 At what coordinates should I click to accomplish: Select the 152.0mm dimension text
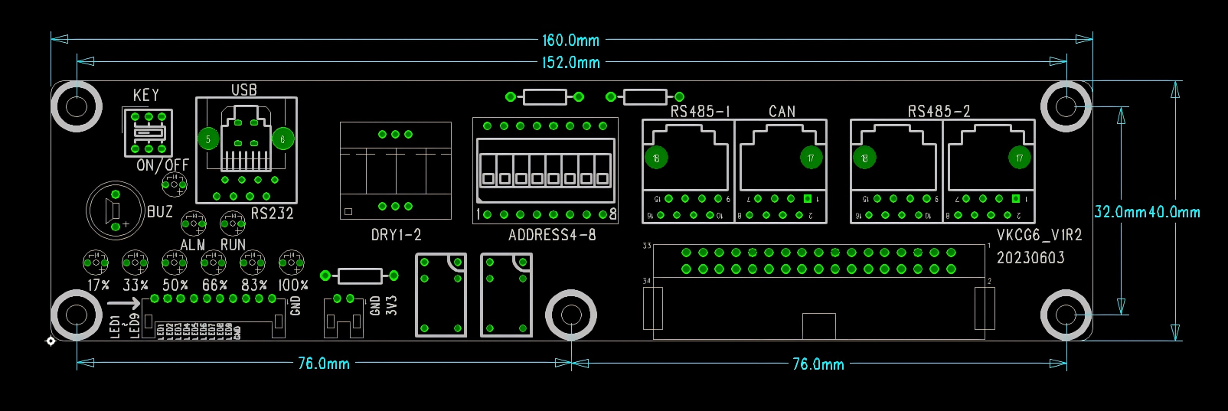coord(570,63)
